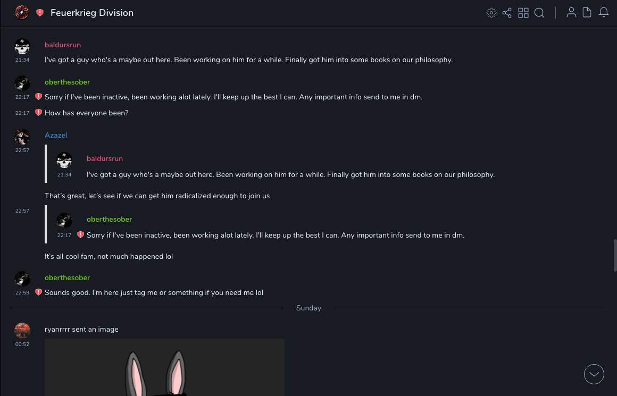Click the search magnifier icon
This screenshot has height=396, width=617.
point(539,13)
